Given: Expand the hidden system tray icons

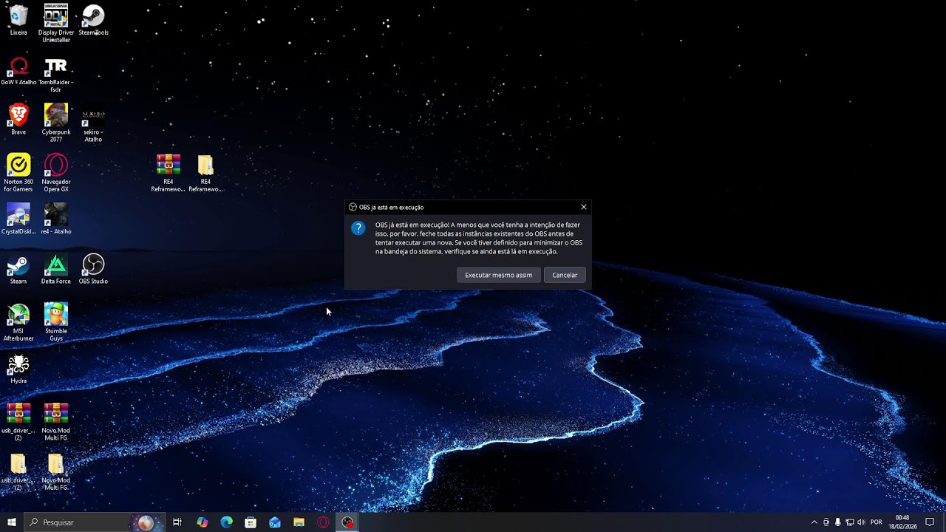Looking at the screenshot, I should click(814, 522).
